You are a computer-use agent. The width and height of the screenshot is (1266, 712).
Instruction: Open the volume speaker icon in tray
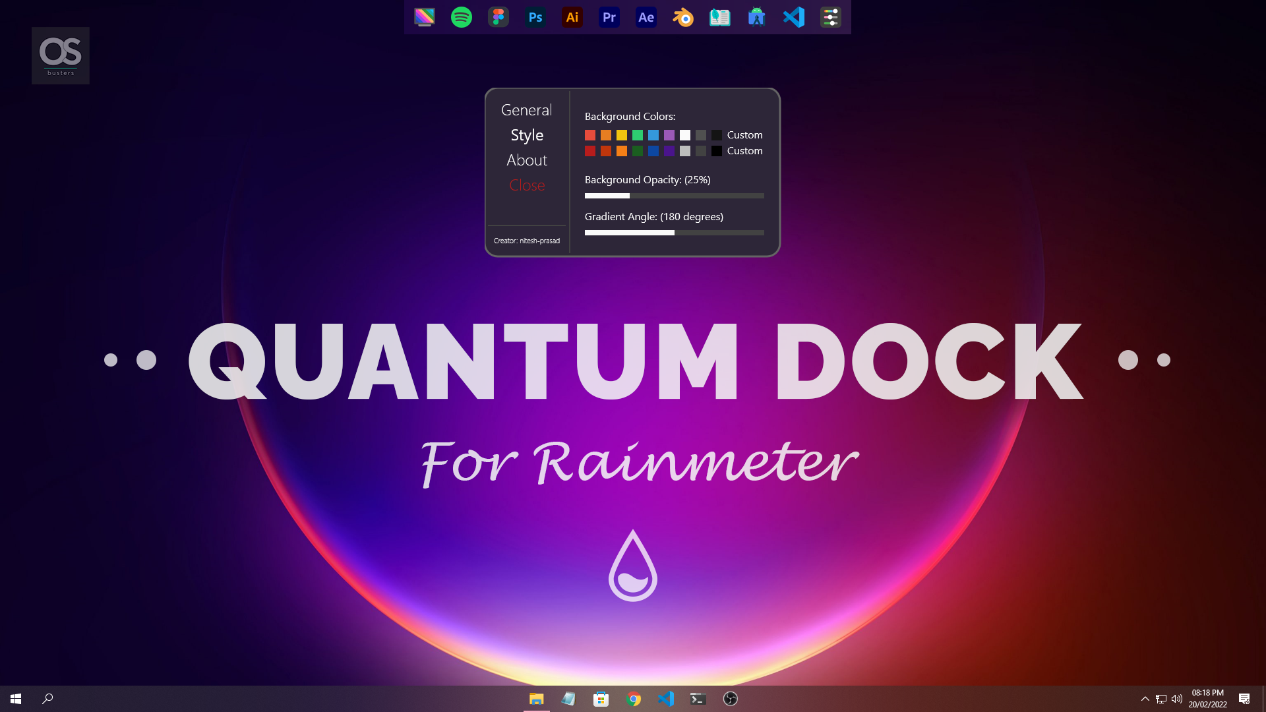point(1177,699)
